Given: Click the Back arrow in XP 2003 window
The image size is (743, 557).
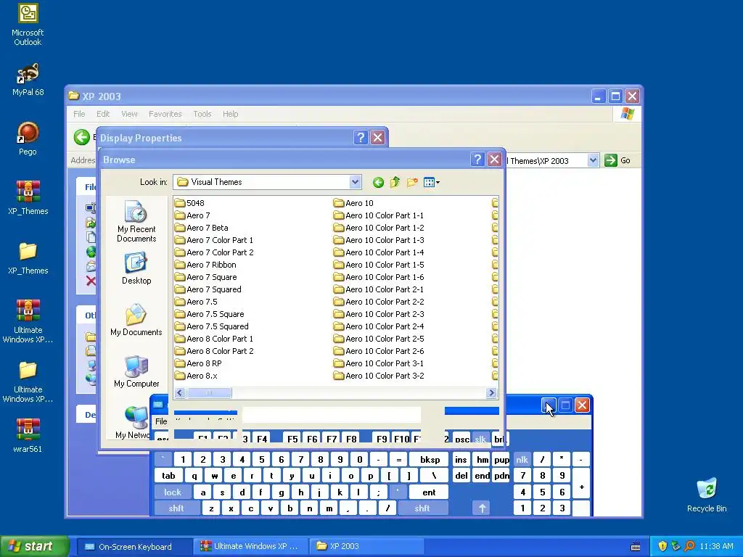Looking at the screenshot, I should coord(81,137).
